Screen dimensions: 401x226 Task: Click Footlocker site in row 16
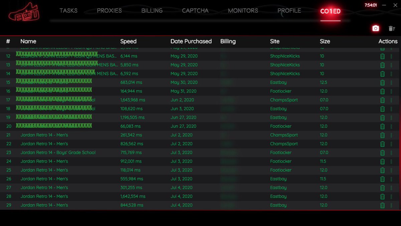pos(281,91)
